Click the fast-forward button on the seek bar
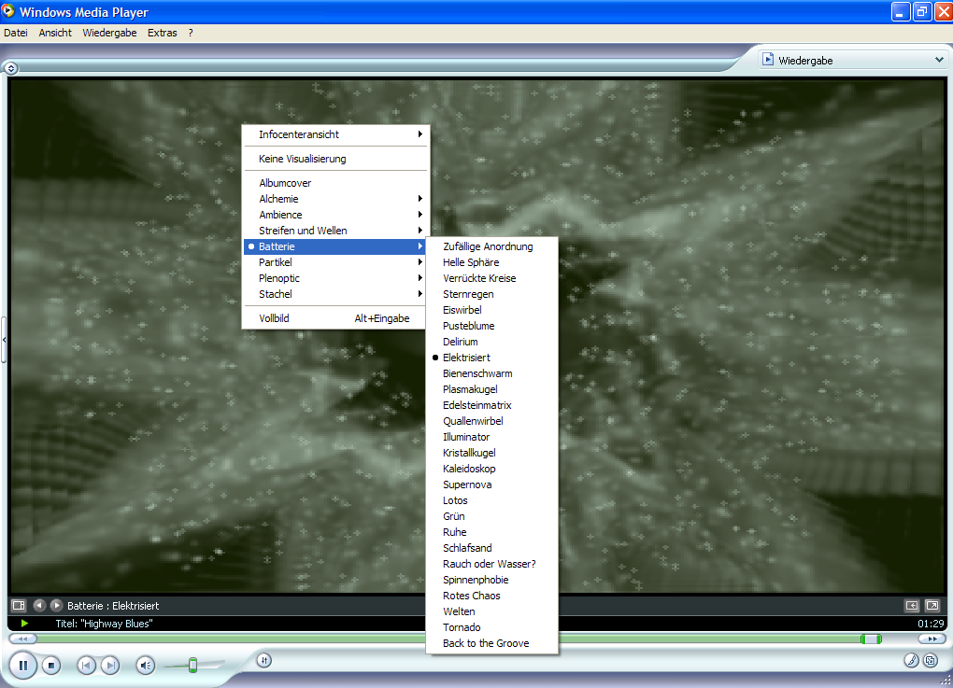953x688 pixels. click(x=932, y=639)
